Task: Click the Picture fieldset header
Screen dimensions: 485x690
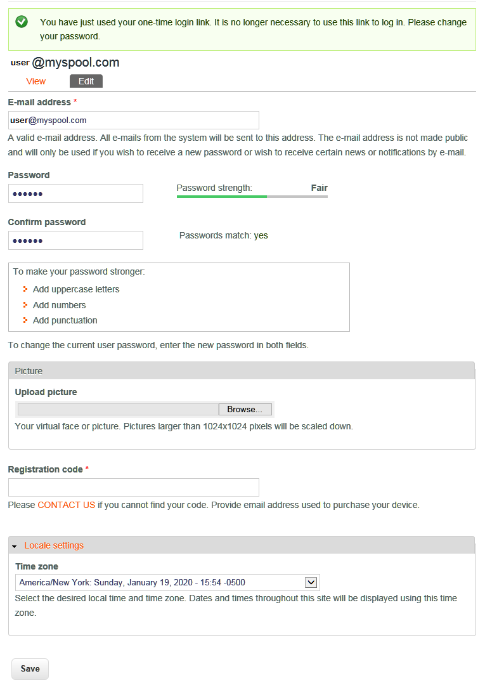Action: [x=241, y=371]
